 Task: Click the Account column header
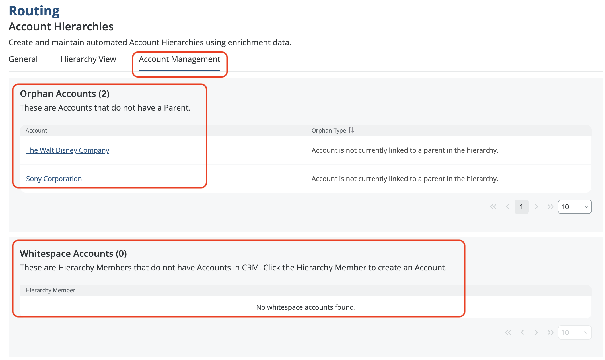click(36, 131)
